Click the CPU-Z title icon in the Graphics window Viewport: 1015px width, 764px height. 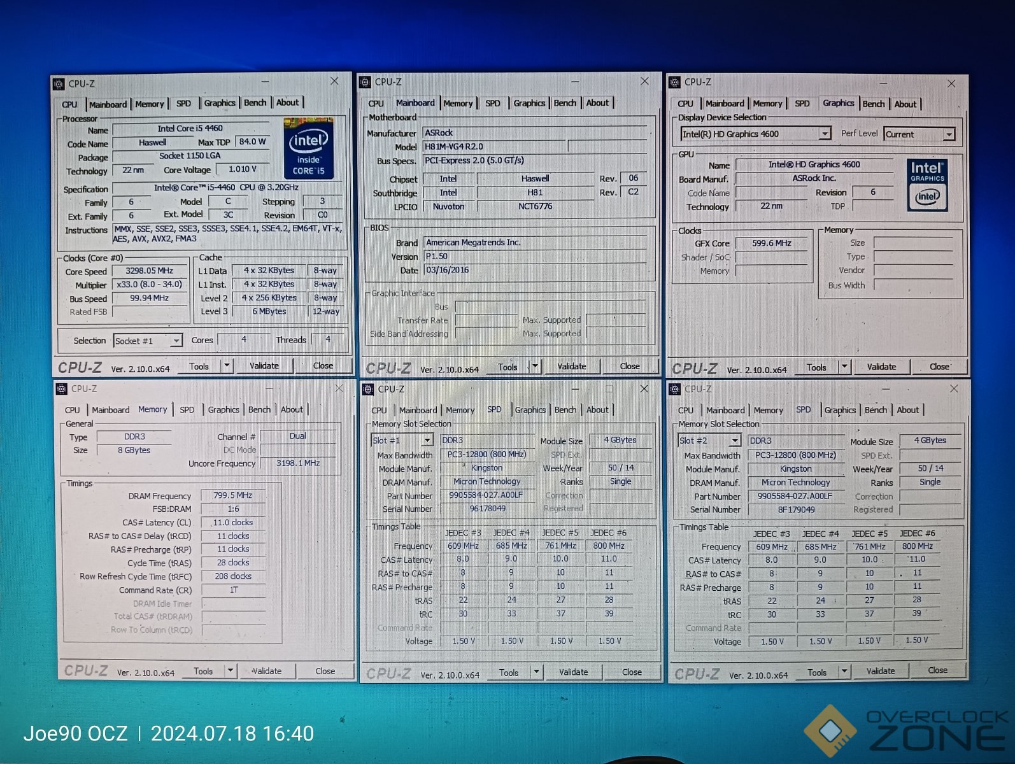pos(675,81)
